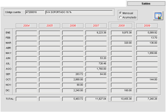166x112 pixels.
Task: Click the 283.72 cell for SEP 2006
Action: click(x=73, y=74)
